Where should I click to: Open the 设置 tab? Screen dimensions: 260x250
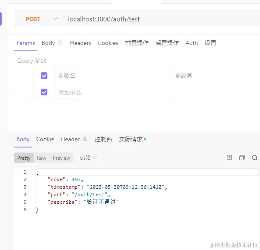click(x=211, y=43)
